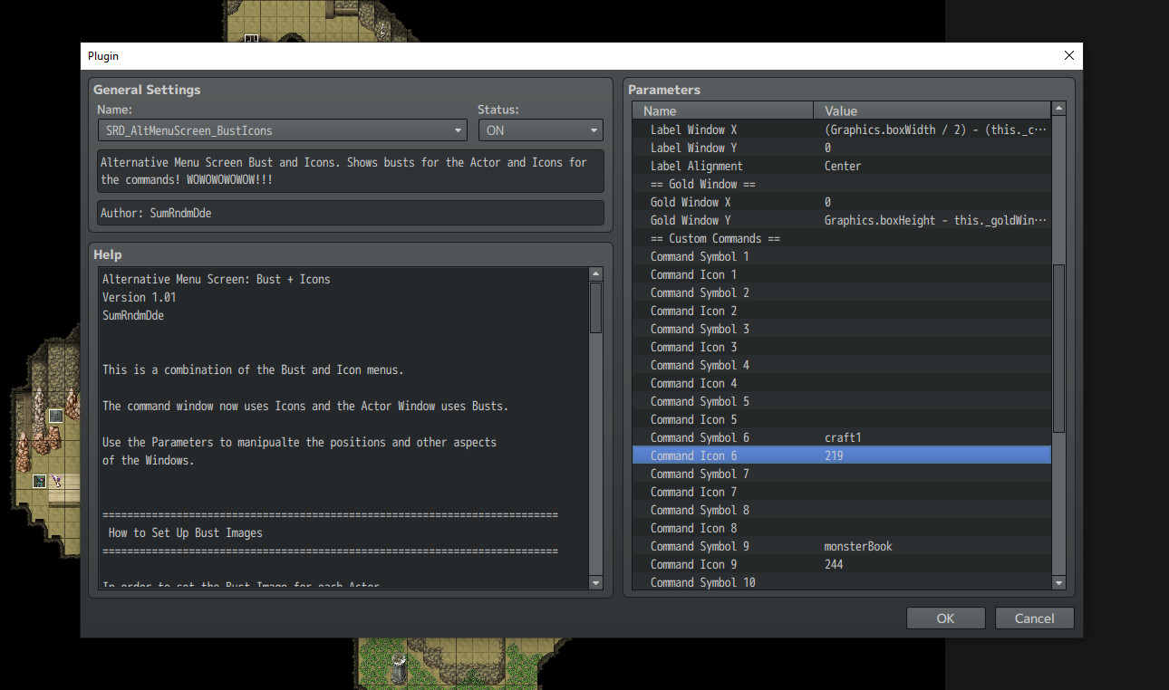Select the Command Icon 1 row

coord(842,274)
